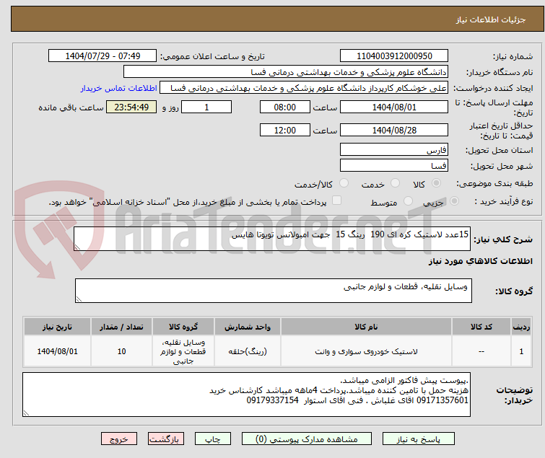The width and height of the screenshot is (545, 458).
Task: Click the شرح کلی نیاز description box
Action: click(x=272, y=239)
